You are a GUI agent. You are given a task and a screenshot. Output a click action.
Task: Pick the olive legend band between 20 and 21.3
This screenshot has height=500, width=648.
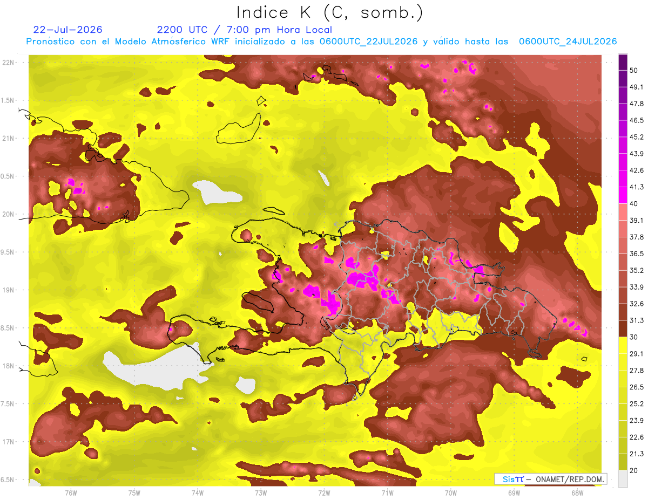click(x=623, y=462)
